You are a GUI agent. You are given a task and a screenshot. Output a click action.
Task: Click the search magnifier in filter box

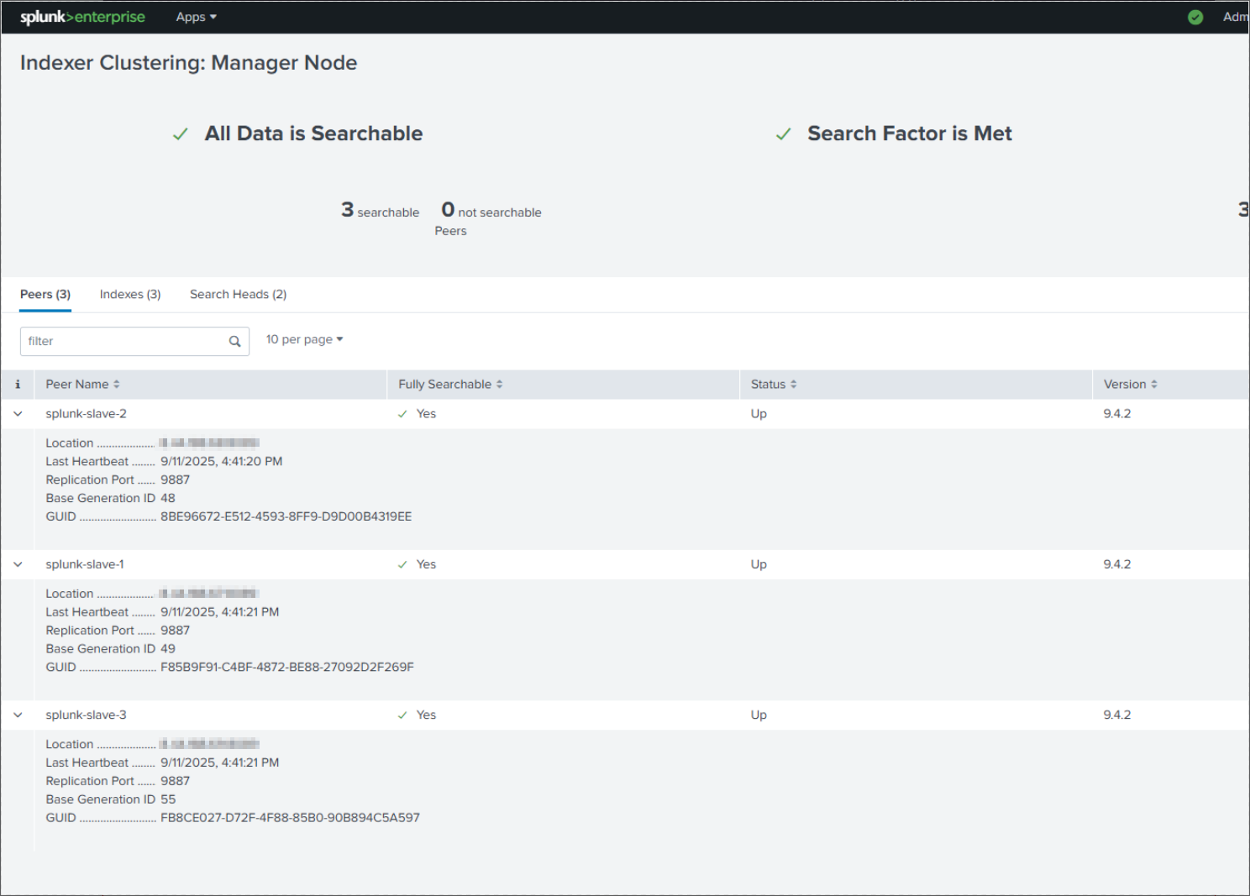pyautogui.click(x=234, y=342)
